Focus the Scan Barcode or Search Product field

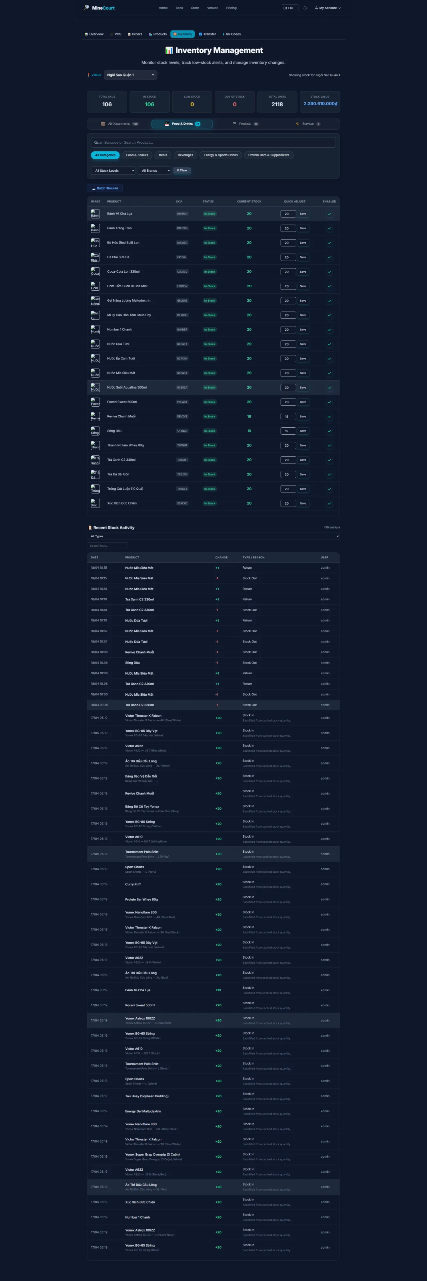pyautogui.click(x=213, y=142)
